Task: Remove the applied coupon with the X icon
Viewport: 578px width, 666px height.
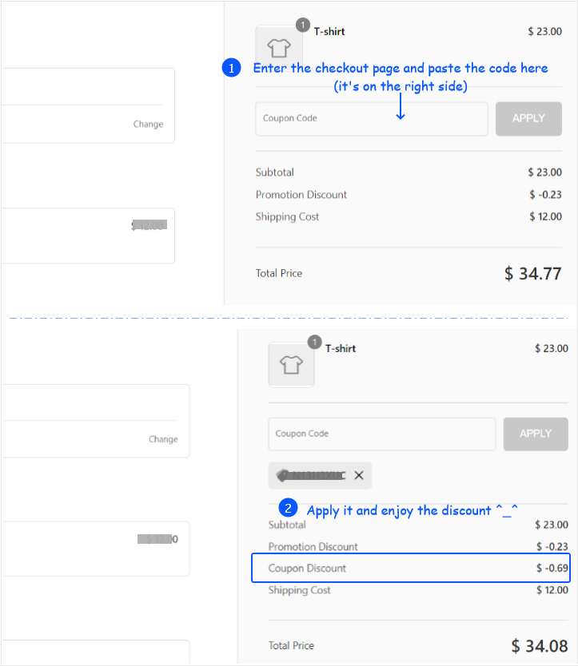Action: click(x=359, y=475)
